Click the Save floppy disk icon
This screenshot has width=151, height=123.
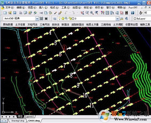(x=15, y=13)
